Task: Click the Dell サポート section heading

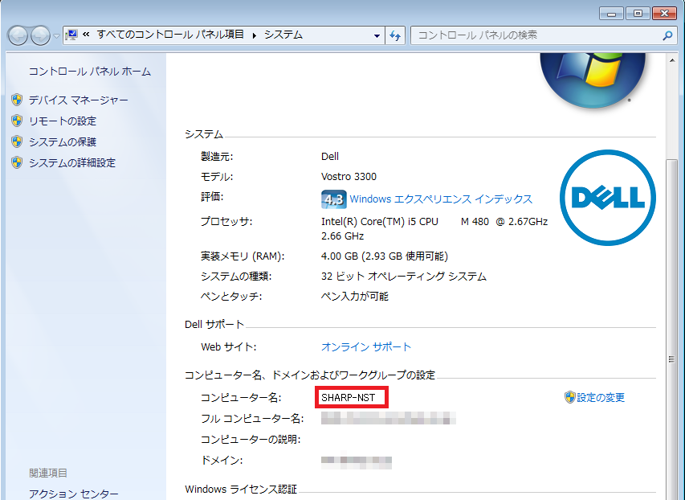Action: point(214,325)
